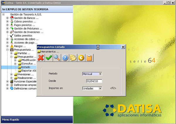Click the Acciones de cobro icon
176x124 pixels.
pos(12,39)
